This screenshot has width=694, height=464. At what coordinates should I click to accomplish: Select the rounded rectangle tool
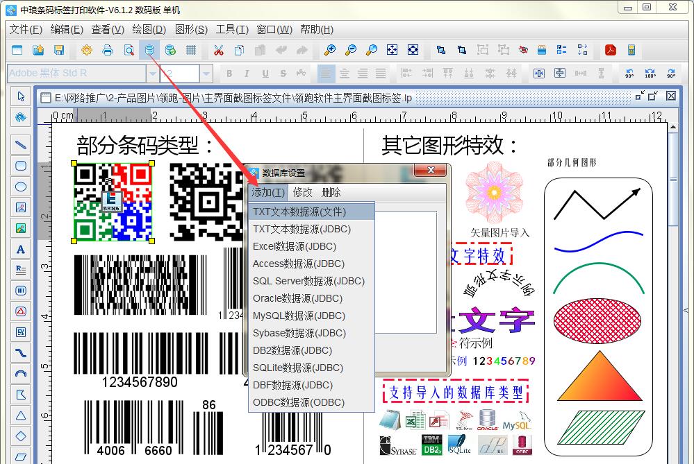[21, 166]
